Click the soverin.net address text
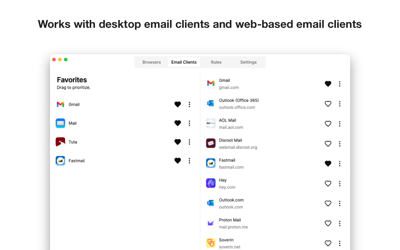 point(230,247)
